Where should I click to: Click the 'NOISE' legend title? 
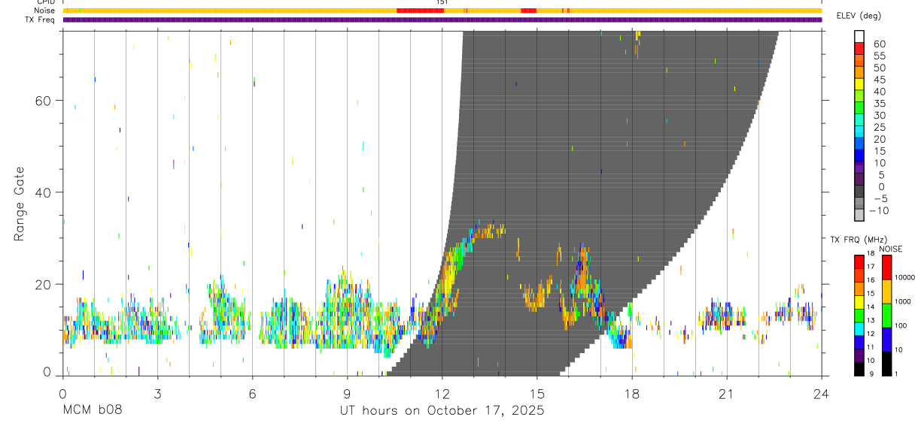click(890, 249)
